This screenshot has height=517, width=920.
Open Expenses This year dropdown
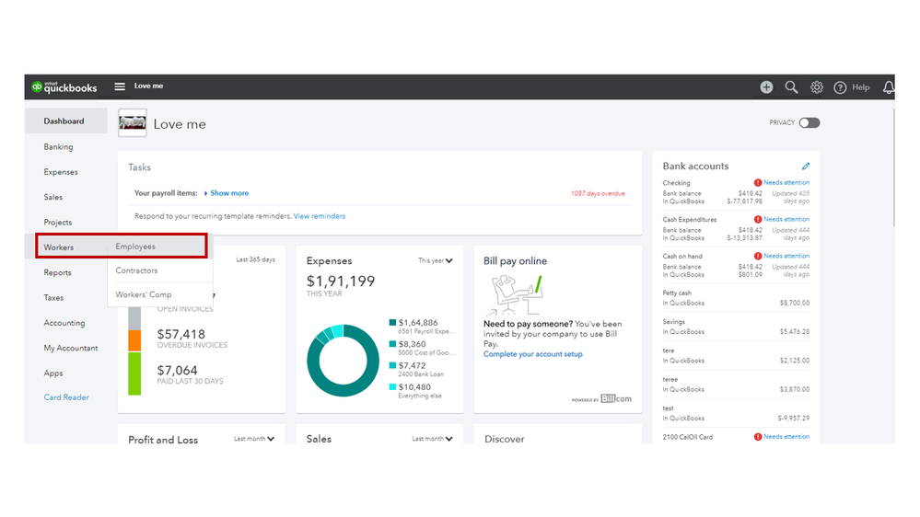click(x=436, y=260)
